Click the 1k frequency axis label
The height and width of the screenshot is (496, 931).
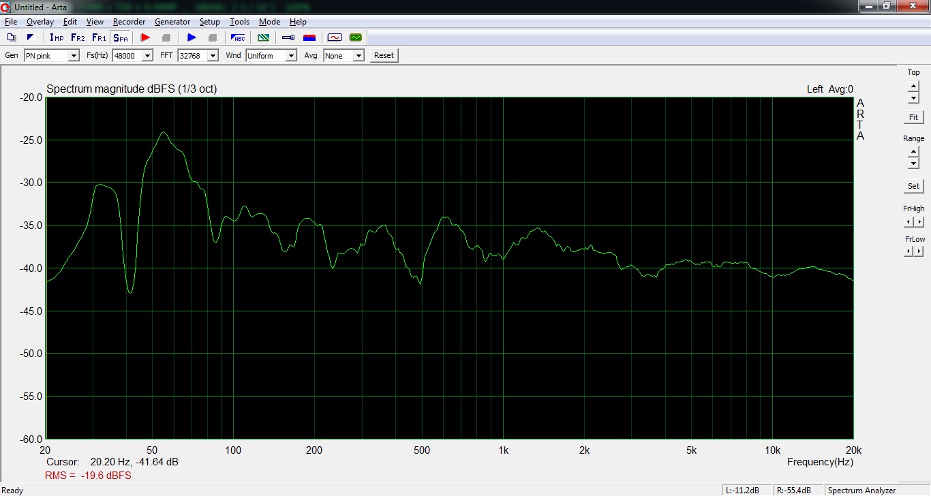pos(503,450)
